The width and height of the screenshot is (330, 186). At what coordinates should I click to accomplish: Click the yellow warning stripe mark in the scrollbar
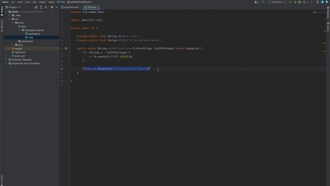[x=324, y=43]
